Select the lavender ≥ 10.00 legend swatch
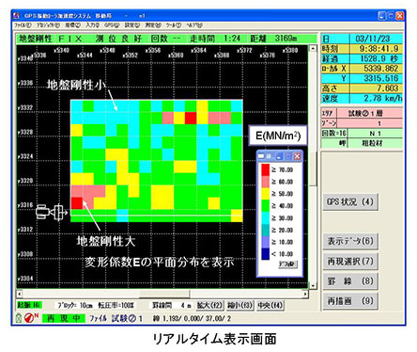Image resolution: width=417 pixels, height=352 pixels. coord(265,242)
